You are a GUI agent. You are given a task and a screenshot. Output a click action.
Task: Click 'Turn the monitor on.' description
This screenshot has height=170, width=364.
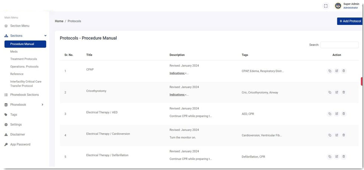pyautogui.click(x=182, y=138)
